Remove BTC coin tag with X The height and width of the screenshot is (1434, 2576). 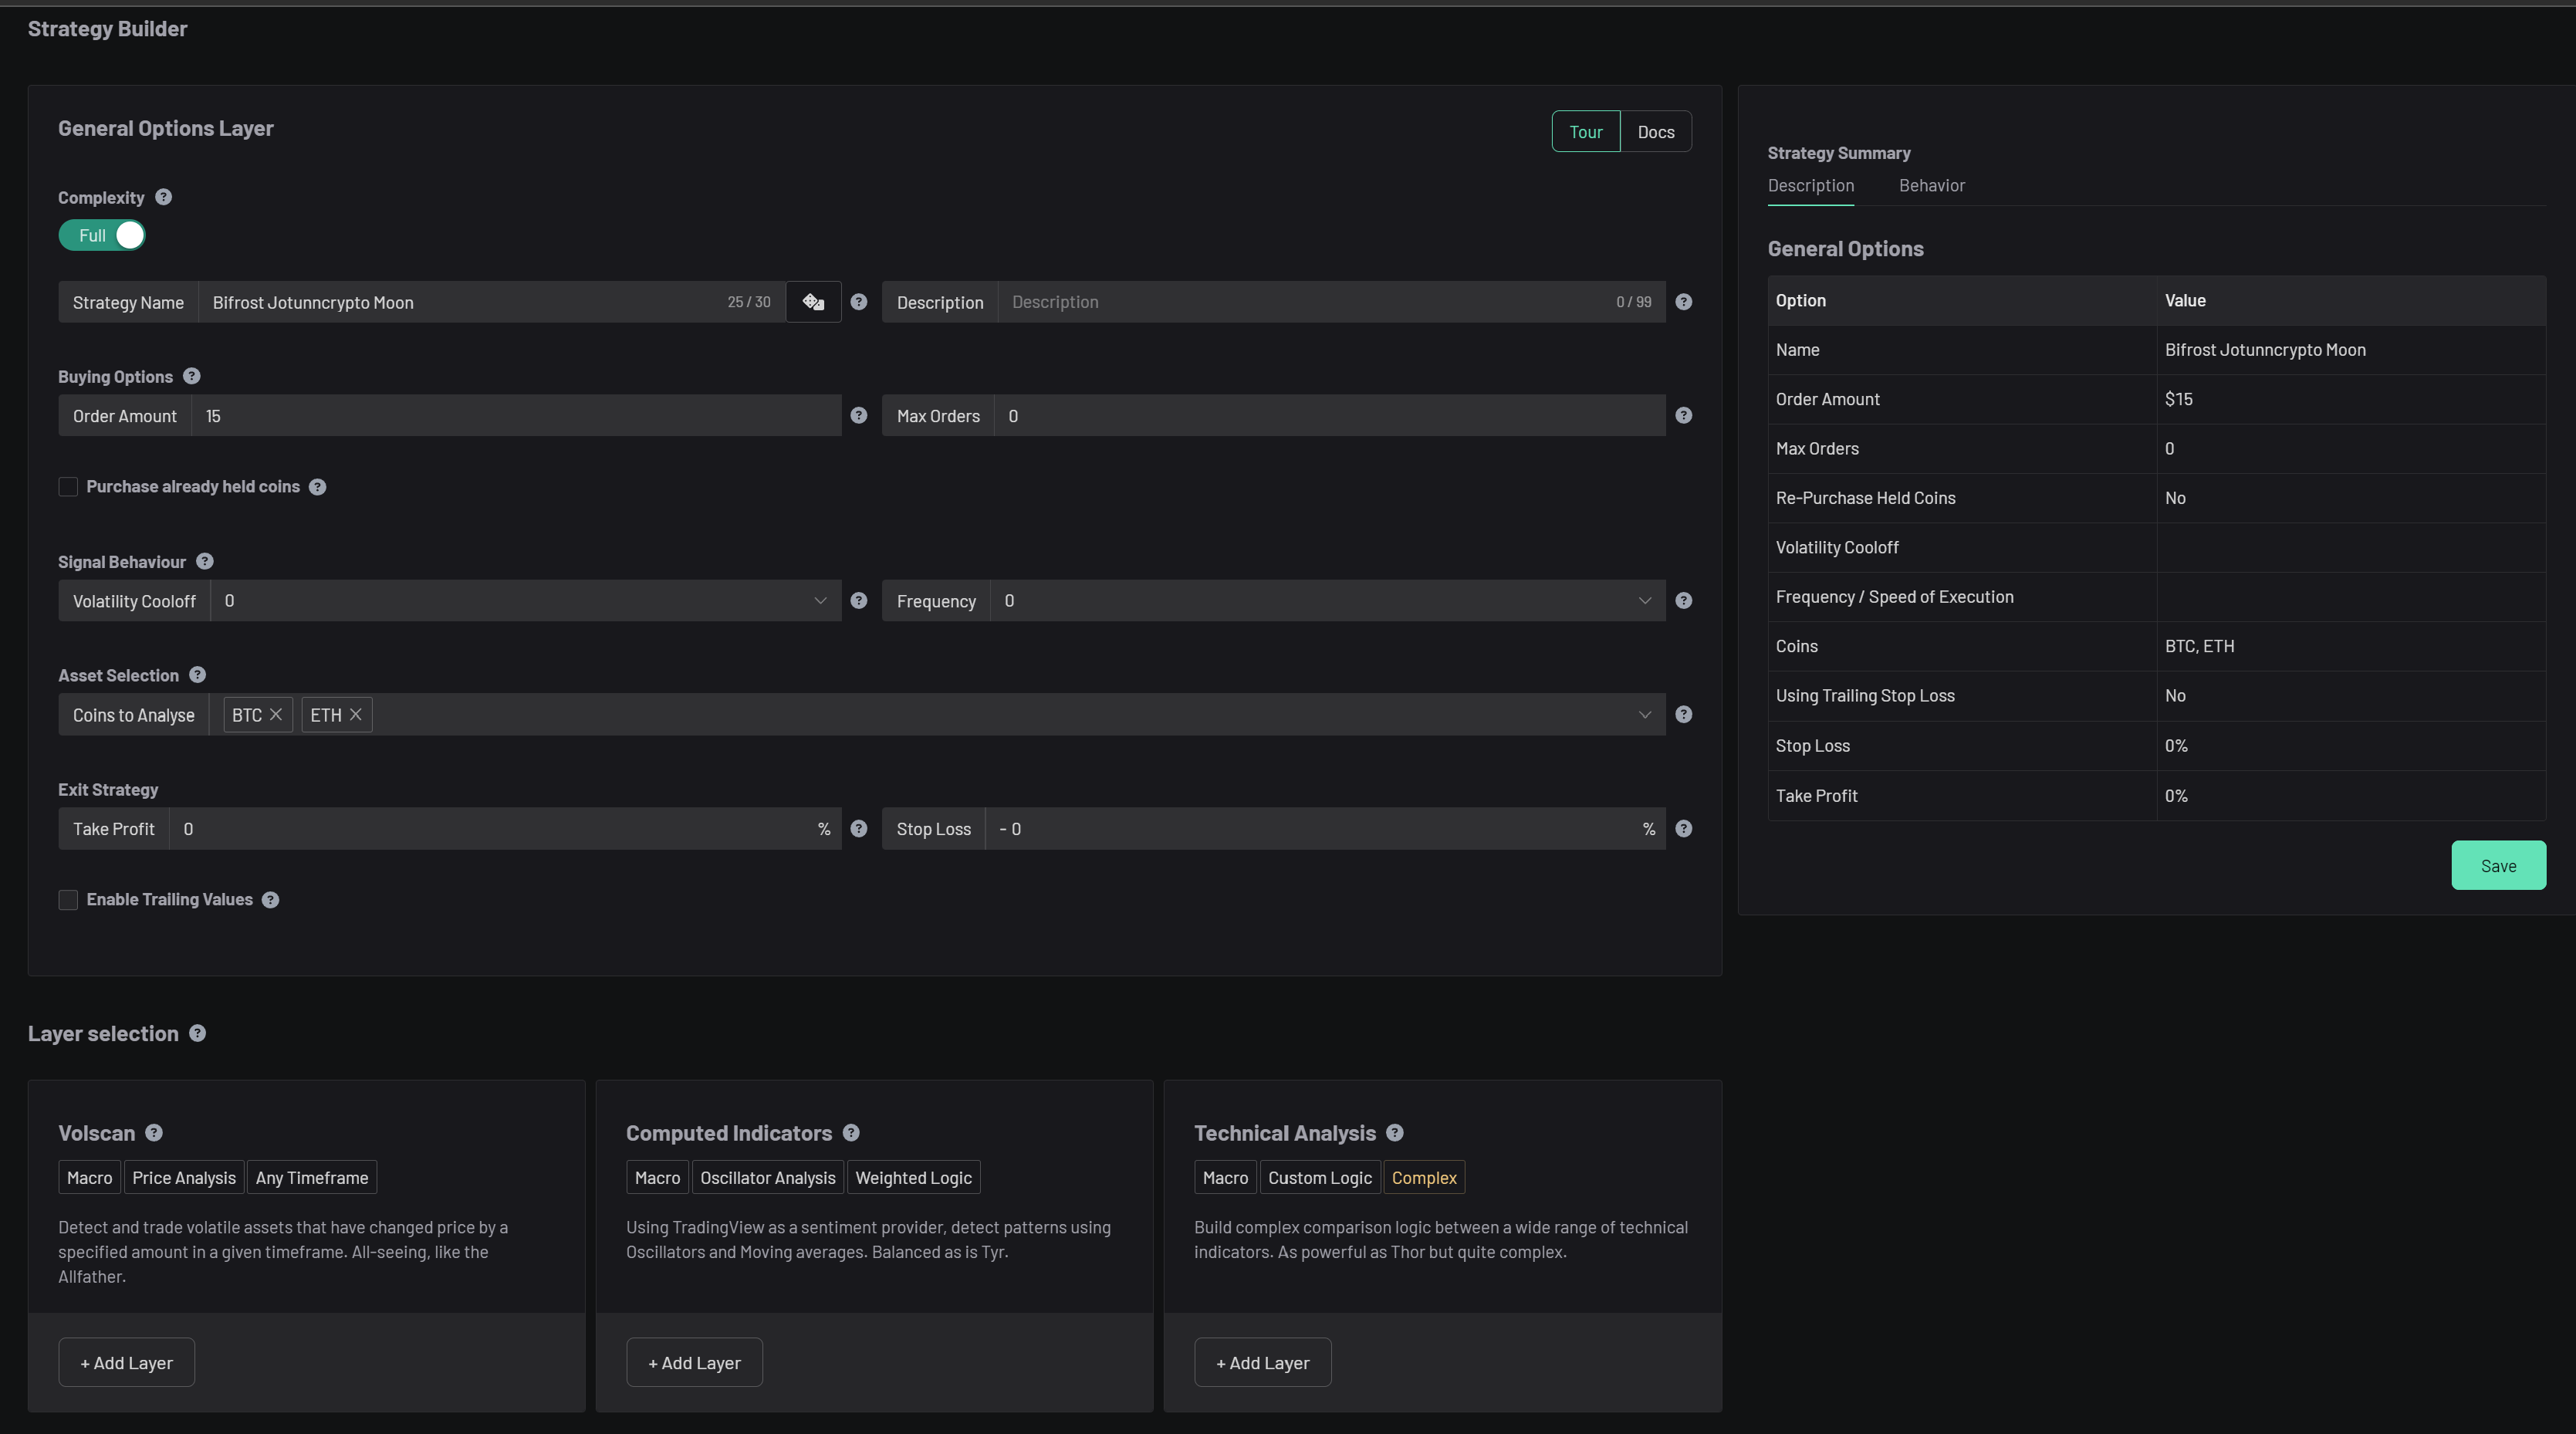point(276,714)
